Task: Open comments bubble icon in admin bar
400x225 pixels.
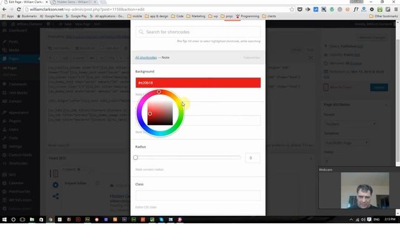Action: [48, 24]
